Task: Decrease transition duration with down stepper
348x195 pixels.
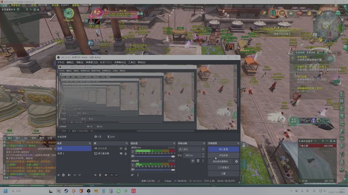Action: pos(203,156)
